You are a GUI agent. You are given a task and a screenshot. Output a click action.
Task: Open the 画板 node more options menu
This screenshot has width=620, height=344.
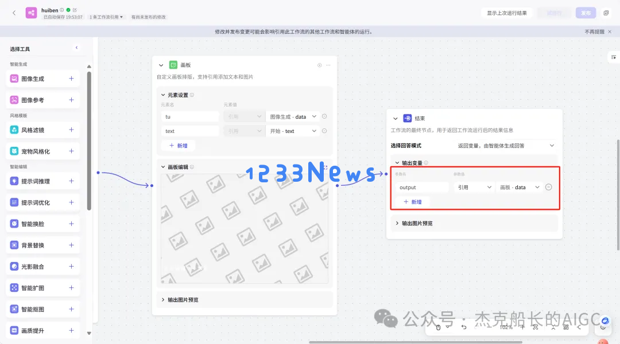click(328, 65)
